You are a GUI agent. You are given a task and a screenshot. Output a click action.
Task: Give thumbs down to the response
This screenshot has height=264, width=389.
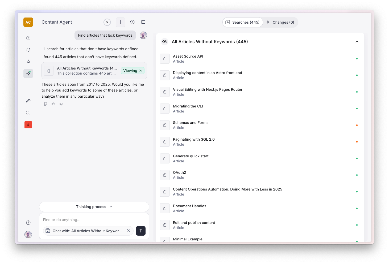61,104
